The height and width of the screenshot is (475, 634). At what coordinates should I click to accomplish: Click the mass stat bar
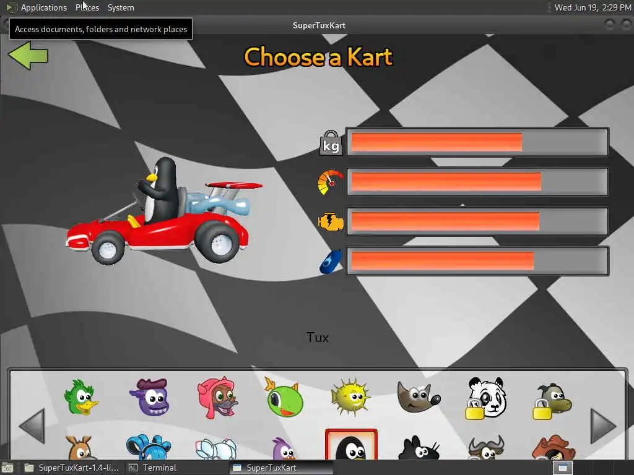pos(477,142)
